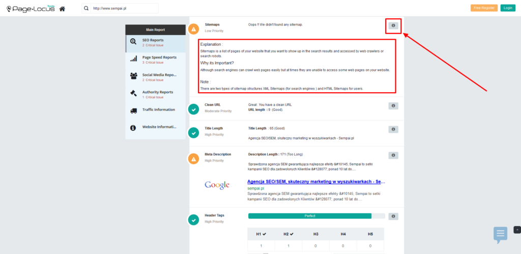Click the URL input field
Viewport: 521px width, 254px height.
[124, 9]
